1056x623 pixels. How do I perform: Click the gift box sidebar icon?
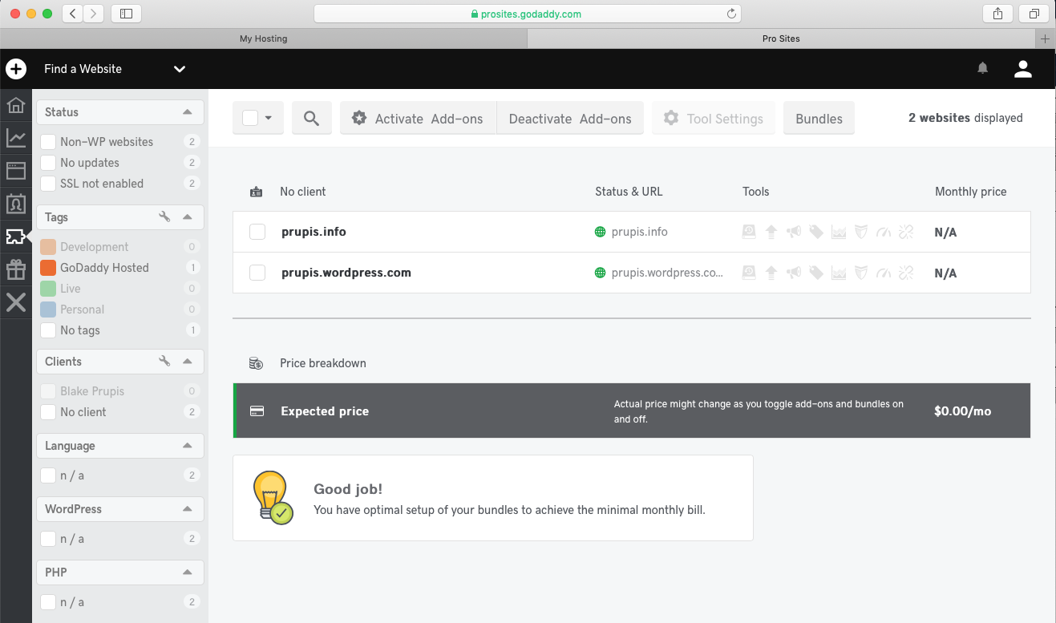[x=16, y=269]
